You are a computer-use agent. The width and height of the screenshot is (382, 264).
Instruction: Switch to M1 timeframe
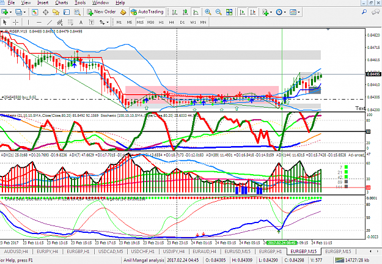pos(119,23)
